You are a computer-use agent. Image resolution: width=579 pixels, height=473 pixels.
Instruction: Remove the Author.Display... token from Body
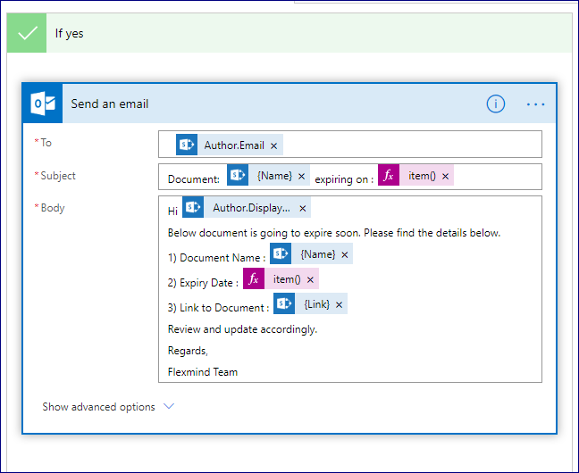pos(302,209)
